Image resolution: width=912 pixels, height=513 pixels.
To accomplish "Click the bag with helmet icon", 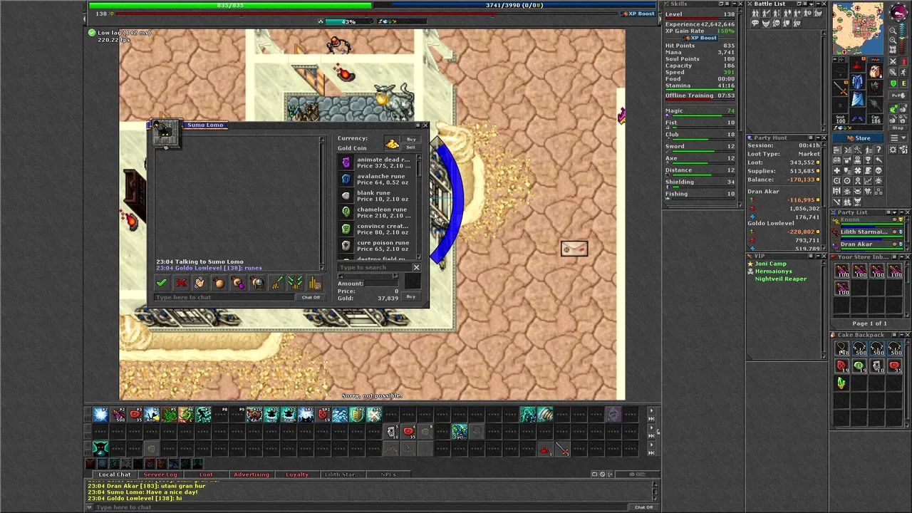I will click(257, 283).
